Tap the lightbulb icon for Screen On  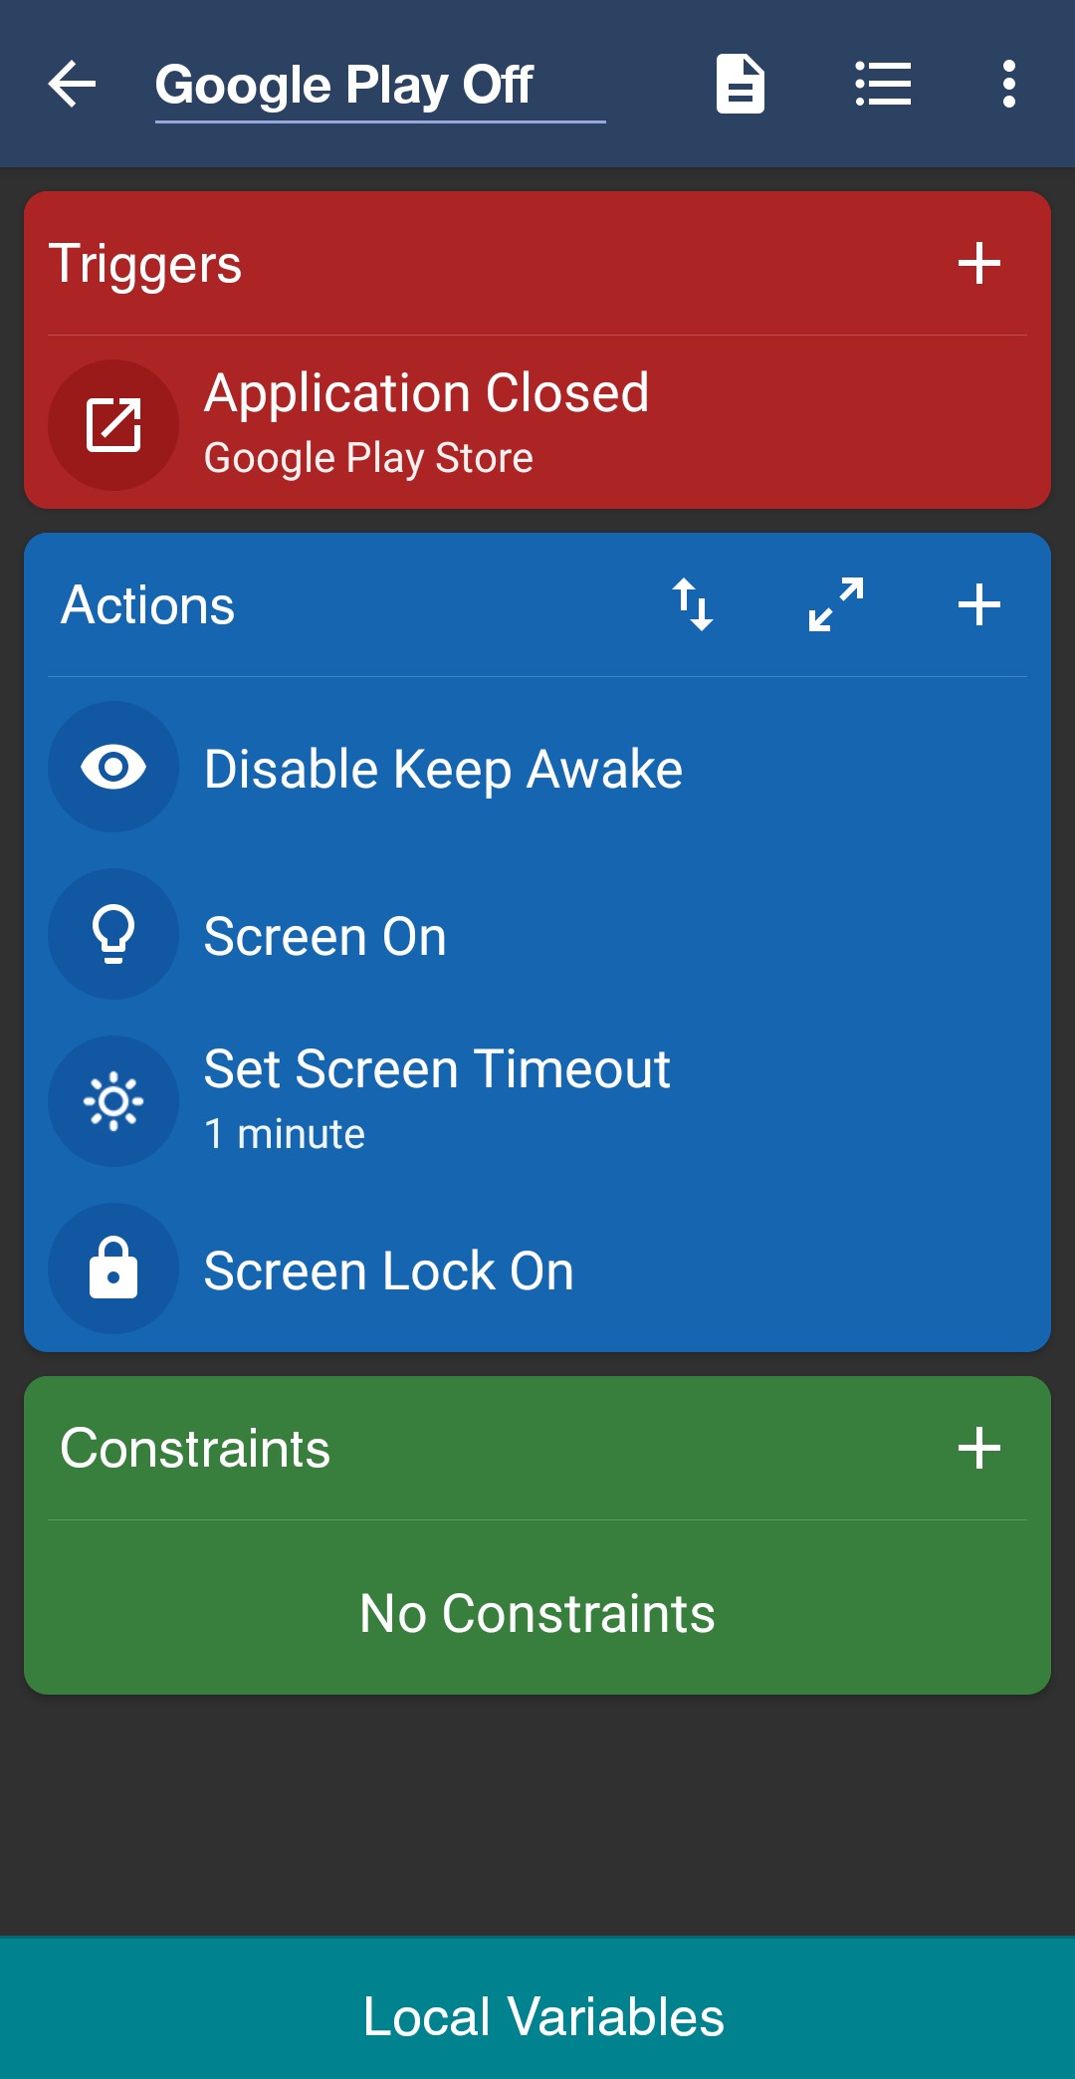(x=113, y=934)
